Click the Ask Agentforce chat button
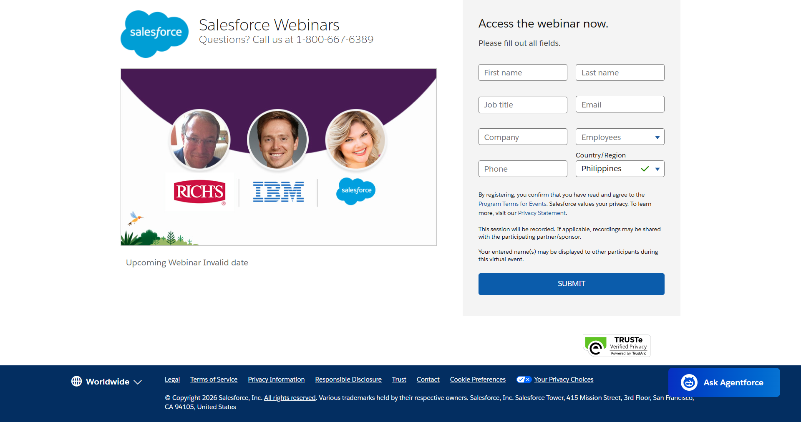This screenshot has width=801, height=422. click(724, 382)
